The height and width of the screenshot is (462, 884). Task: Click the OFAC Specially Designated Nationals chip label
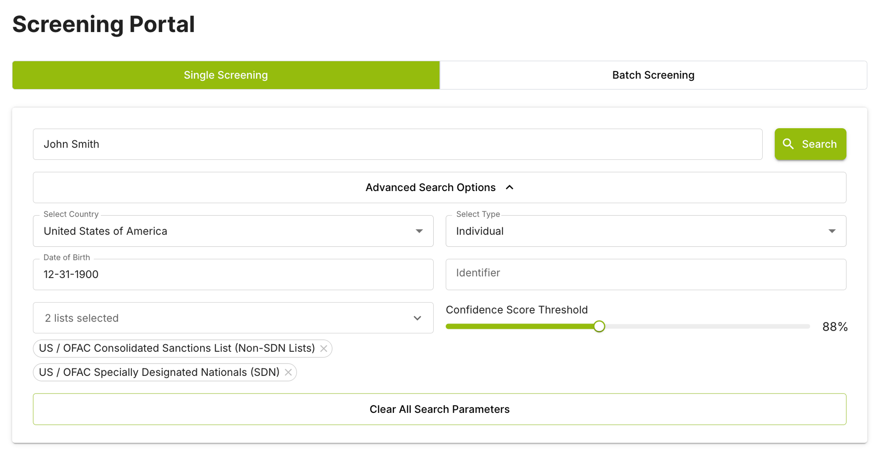click(x=159, y=372)
